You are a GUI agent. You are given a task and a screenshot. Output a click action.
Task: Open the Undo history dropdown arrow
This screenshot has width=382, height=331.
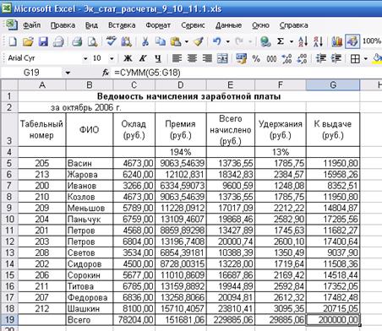pyautogui.click(x=227, y=41)
